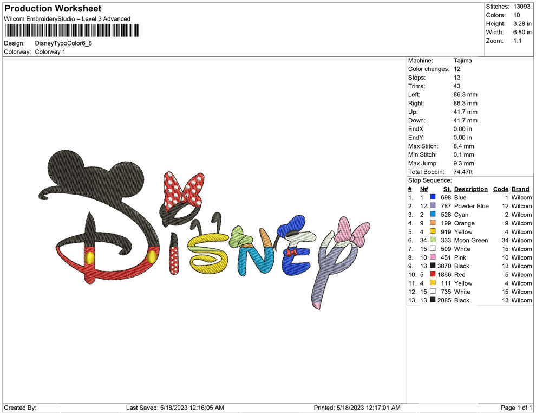536x413 pixels.
Task: Click the Created By label
Action: pyautogui.click(x=20, y=408)
